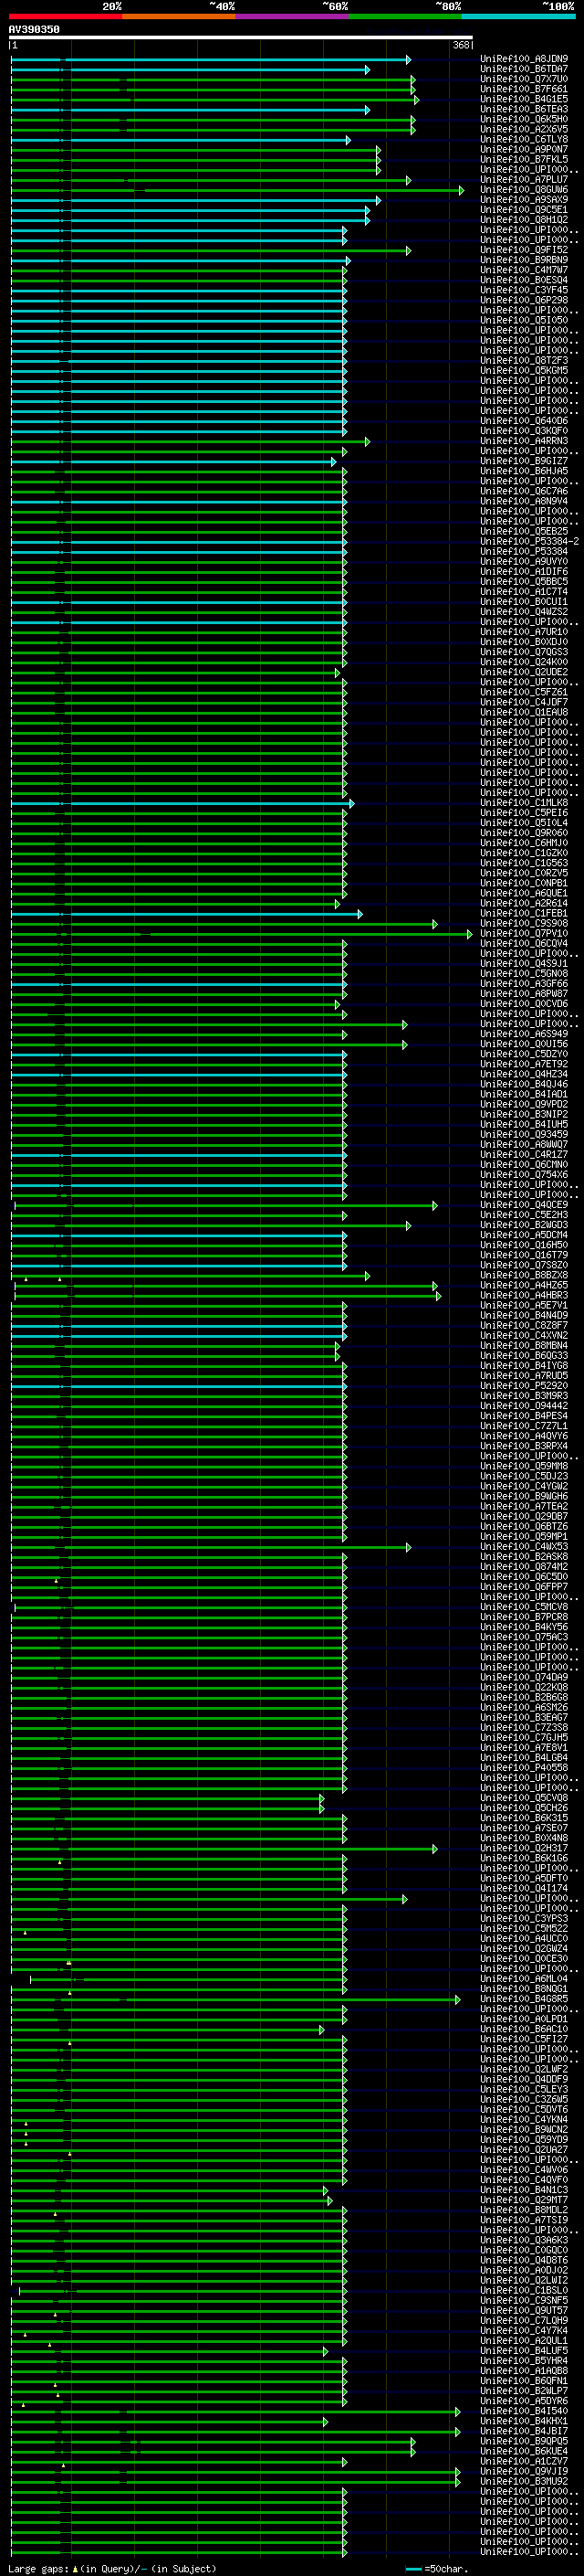Select hit UniRef100_Q8H1Q2

coord(524,219)
